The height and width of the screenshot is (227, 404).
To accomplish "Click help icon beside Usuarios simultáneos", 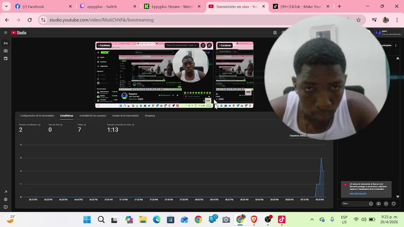I will click(x=39, y=125).
